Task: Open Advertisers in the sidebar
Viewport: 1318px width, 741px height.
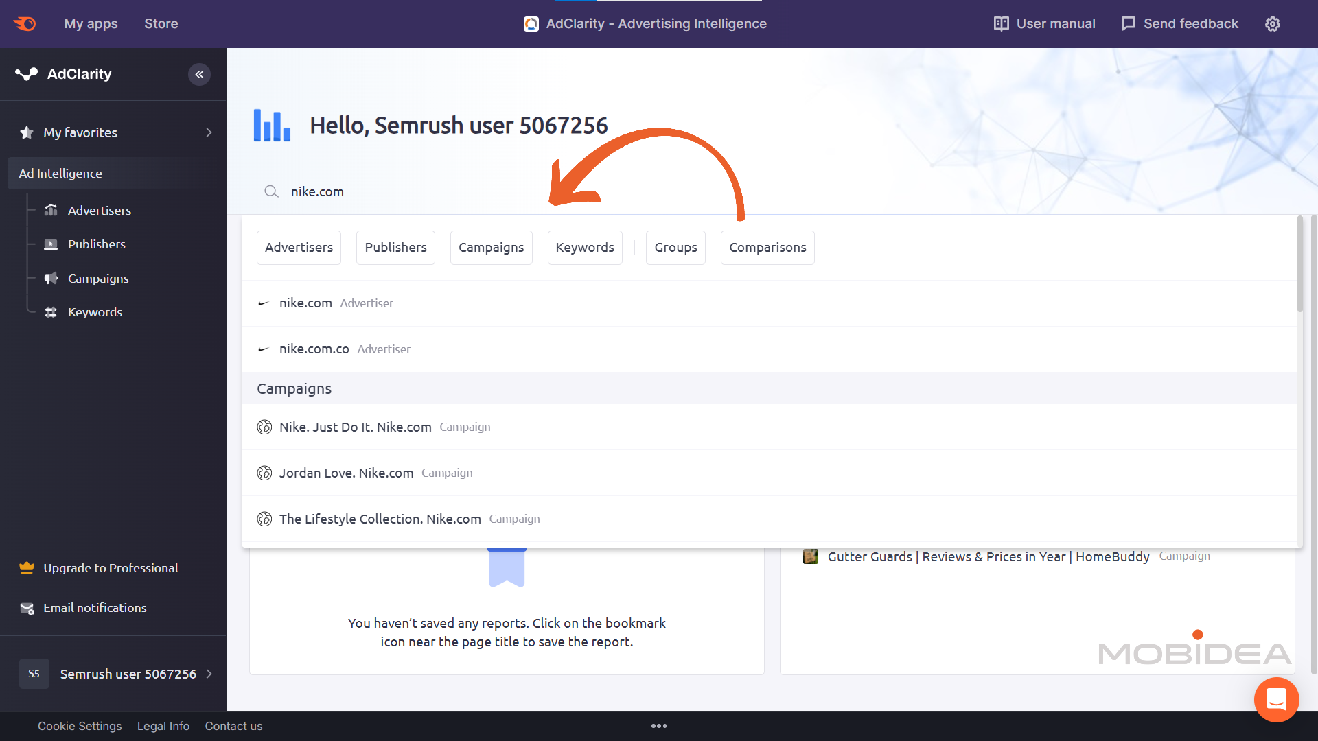Action: pos(100,211)
